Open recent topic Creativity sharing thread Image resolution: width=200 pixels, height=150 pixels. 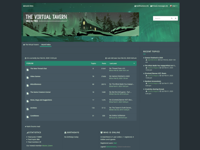[x=155, y=89]
